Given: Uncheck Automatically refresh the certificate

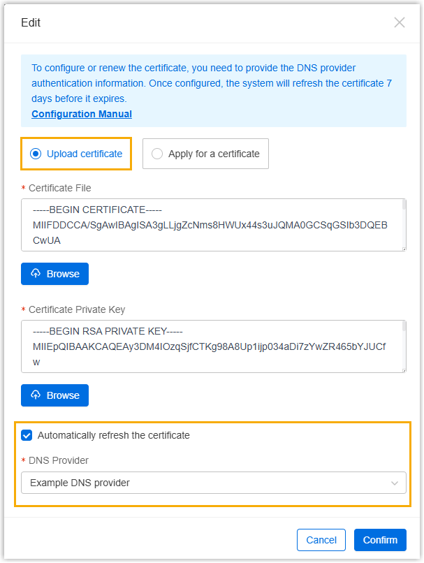Looking at the screenshot, I should (x=27, y=435).
